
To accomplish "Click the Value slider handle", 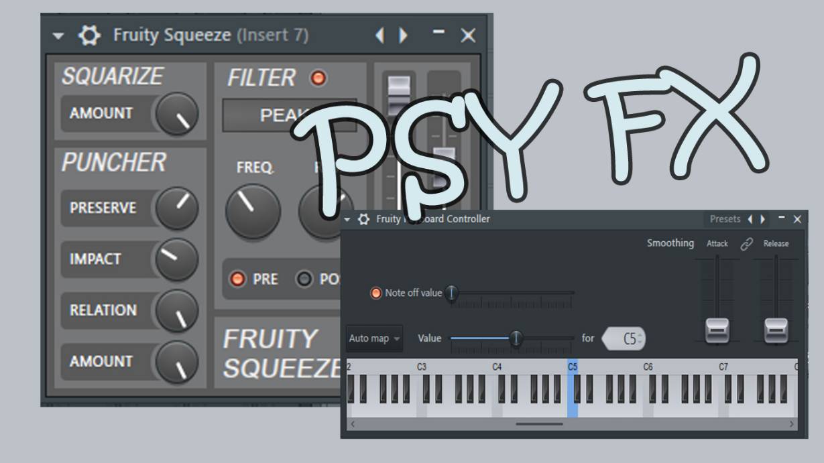I will point(516,338).
